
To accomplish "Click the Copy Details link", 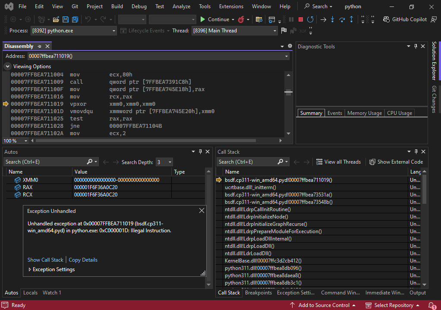I will pos(83,260).
